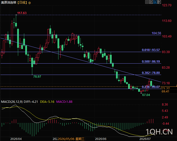Open the 日线 period selector
Image resolution: width=177 pixels, height=141 pixels.
[x=22, y=3]
